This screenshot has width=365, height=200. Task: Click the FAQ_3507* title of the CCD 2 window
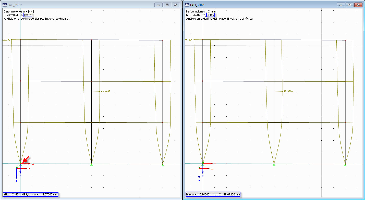pos(197,5)
